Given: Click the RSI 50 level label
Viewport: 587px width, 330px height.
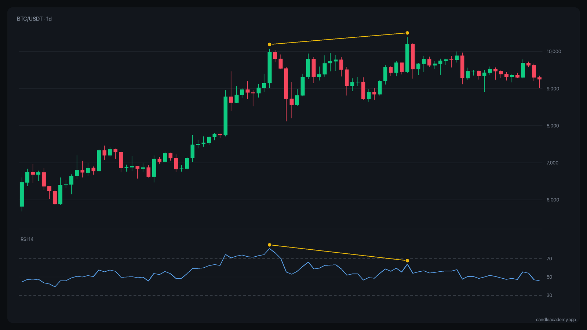Looking at the screenshot, I should [x=549, y=277].
